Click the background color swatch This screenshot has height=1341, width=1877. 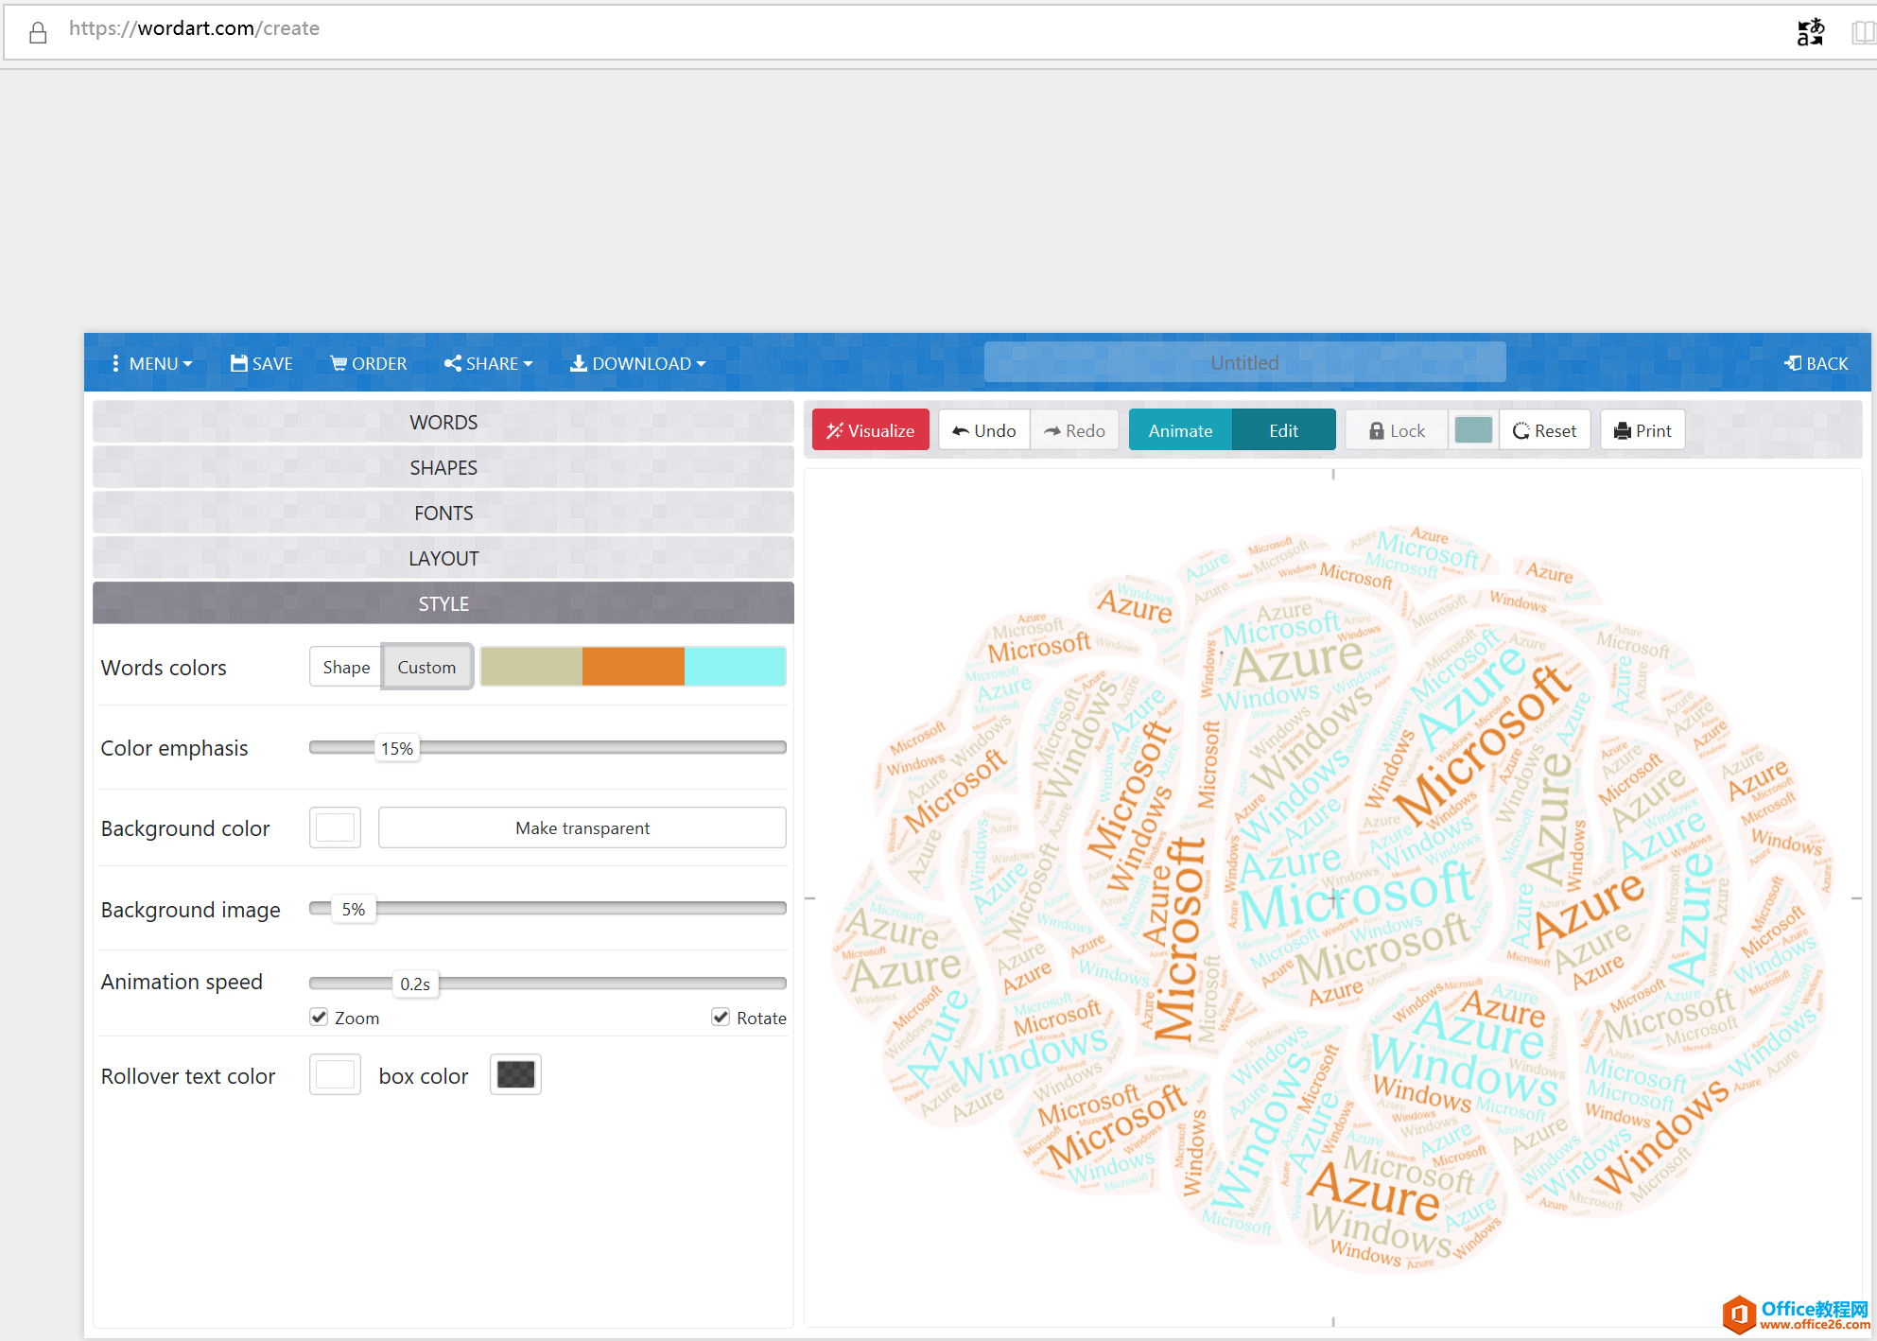coord(335,827)
